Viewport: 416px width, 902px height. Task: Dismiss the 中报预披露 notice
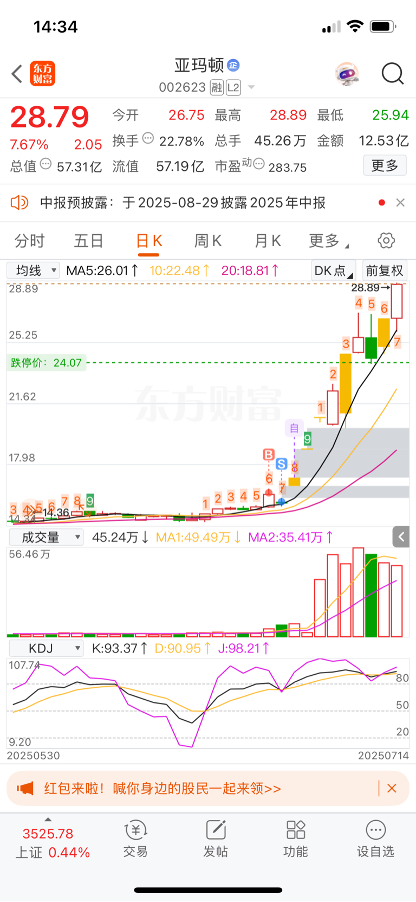tap(400, 203)
